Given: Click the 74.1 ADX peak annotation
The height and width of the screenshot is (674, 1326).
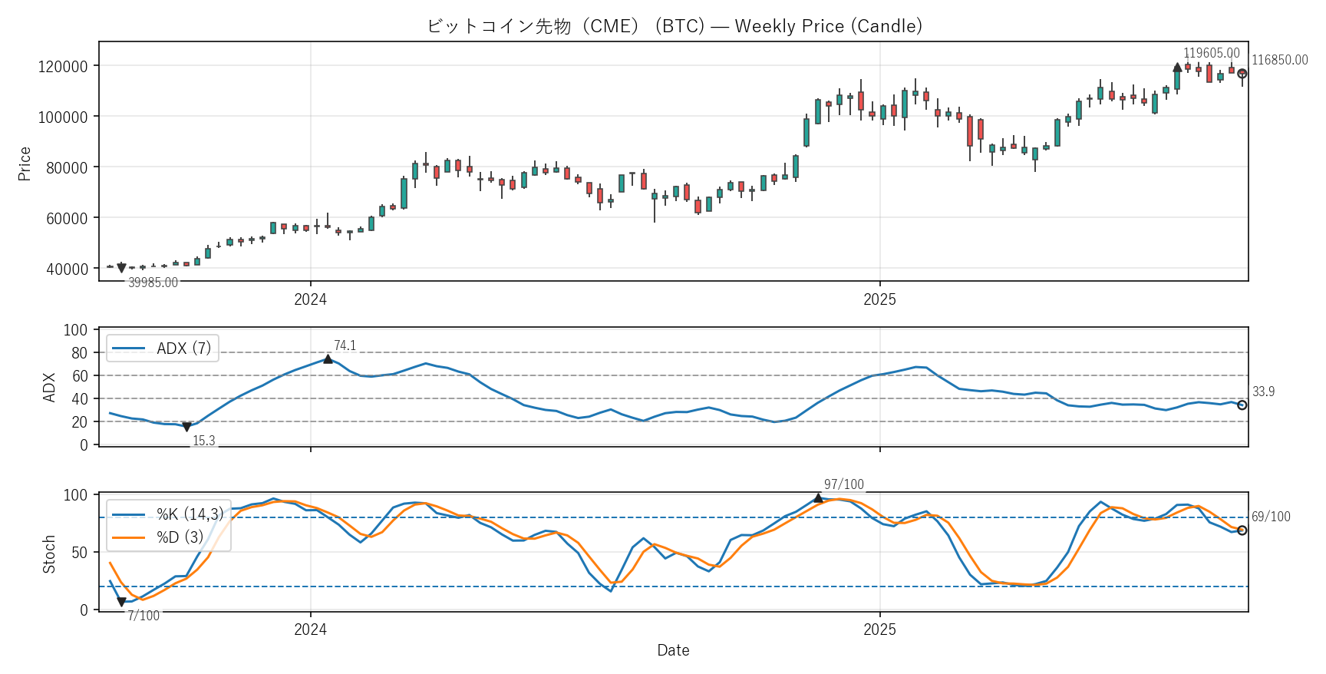Looking at the screenshot, I should click(x=345, y=345).
